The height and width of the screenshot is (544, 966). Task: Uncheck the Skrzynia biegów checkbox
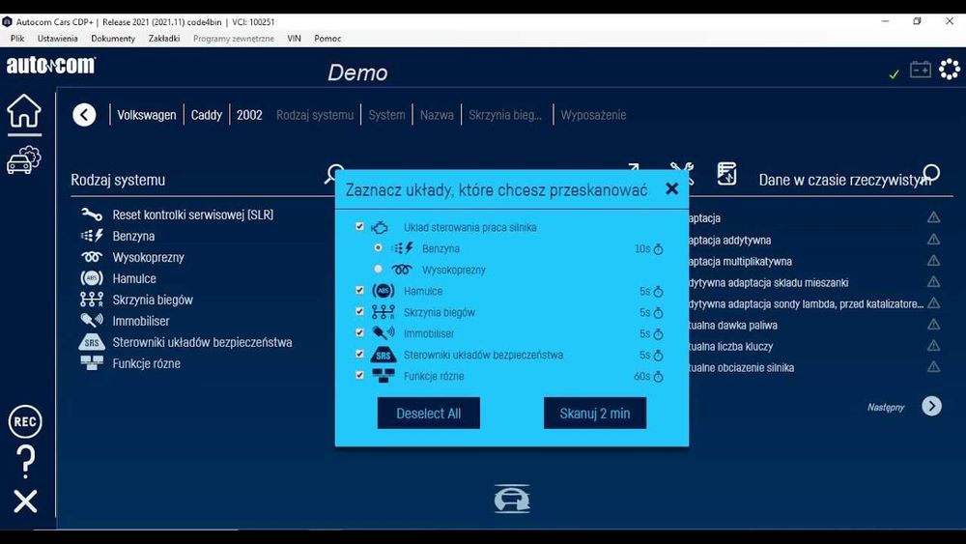click(359, 311)
